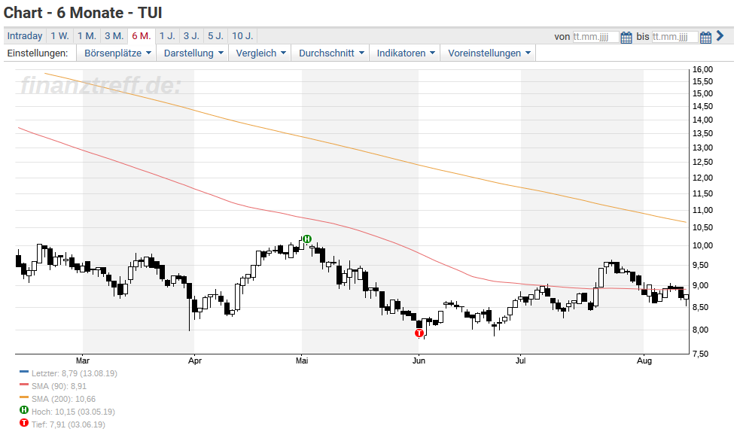Click the Hoch 10,15 legend entry
740x435 pixels.
point(73,412)
